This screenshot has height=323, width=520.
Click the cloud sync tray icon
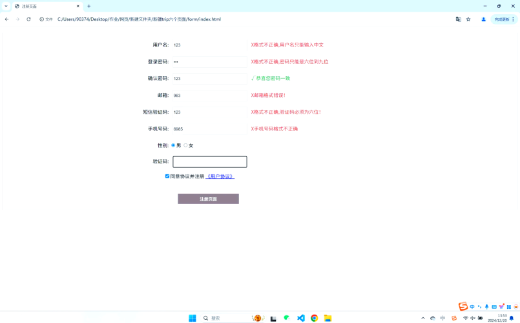[x=432, y=318]
